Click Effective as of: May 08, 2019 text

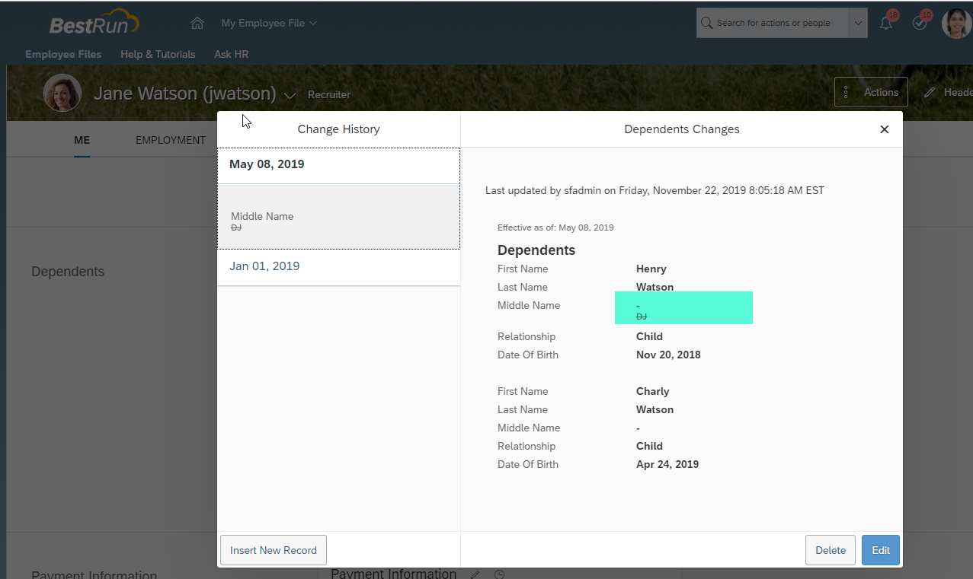(x=555, y=227)
